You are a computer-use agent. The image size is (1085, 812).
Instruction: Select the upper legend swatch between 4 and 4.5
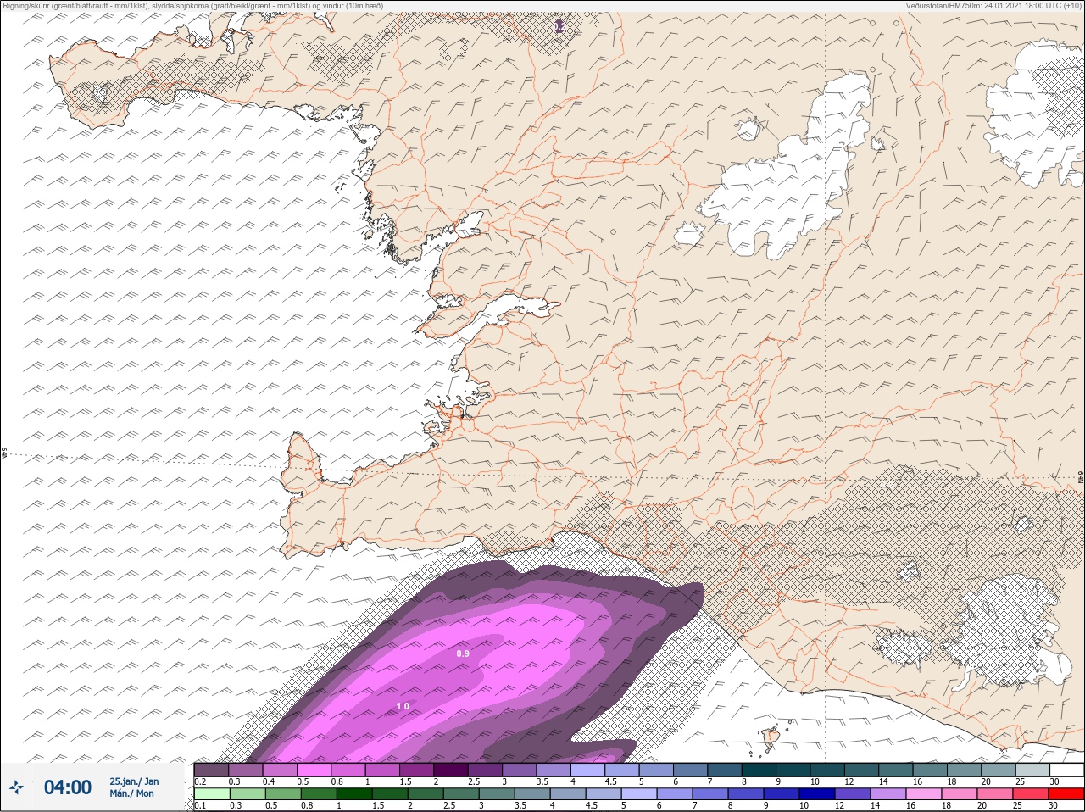point(587,770)
